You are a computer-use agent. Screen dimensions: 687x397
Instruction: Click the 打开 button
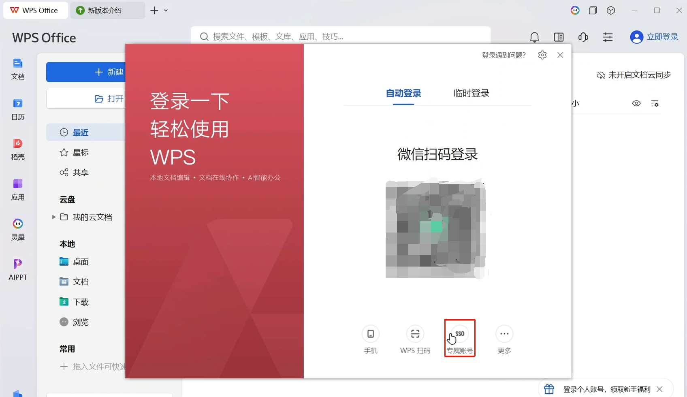pos(86,99)
